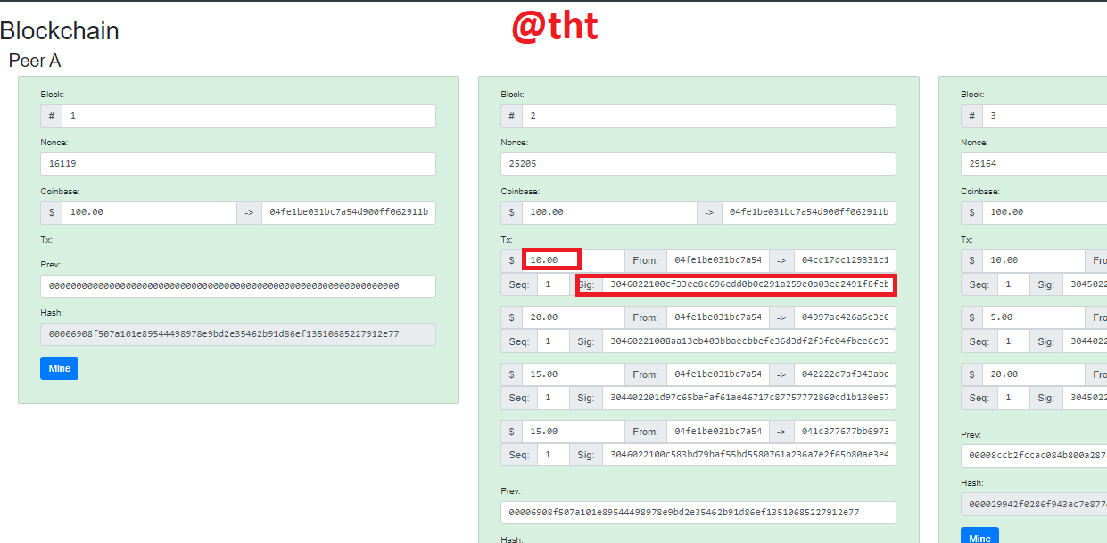Click Seq field beside signature 3046022100c583
This screenshot has height=543, width=1107.
coord(553,456)
